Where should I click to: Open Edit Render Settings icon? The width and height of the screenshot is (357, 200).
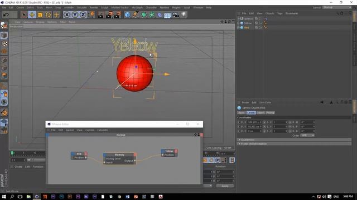click(x=118, y=15)
